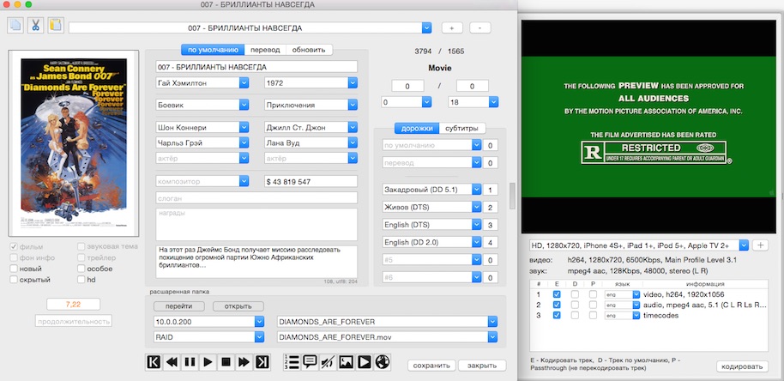Click the 'сохранить' button

[431, 366]
